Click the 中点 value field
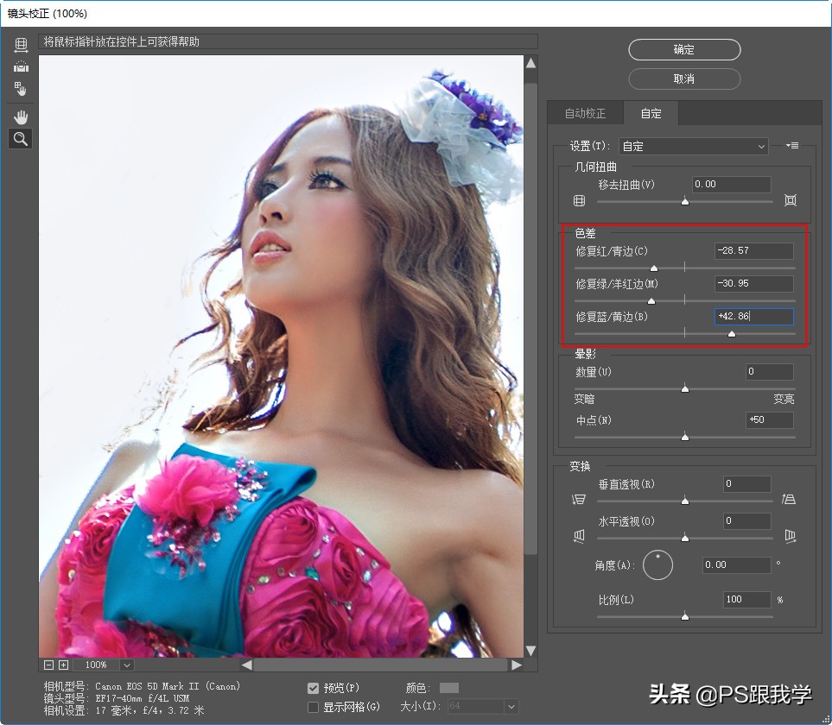Screen dimensions: 832x725 click(770, 419)
